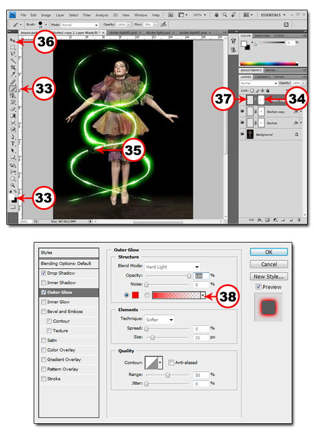The width and height of the screenshot is (314, 433).
Task: Click the Outer Glow Size slider handle
Action: pyautogui.click(x=152, y=337)
